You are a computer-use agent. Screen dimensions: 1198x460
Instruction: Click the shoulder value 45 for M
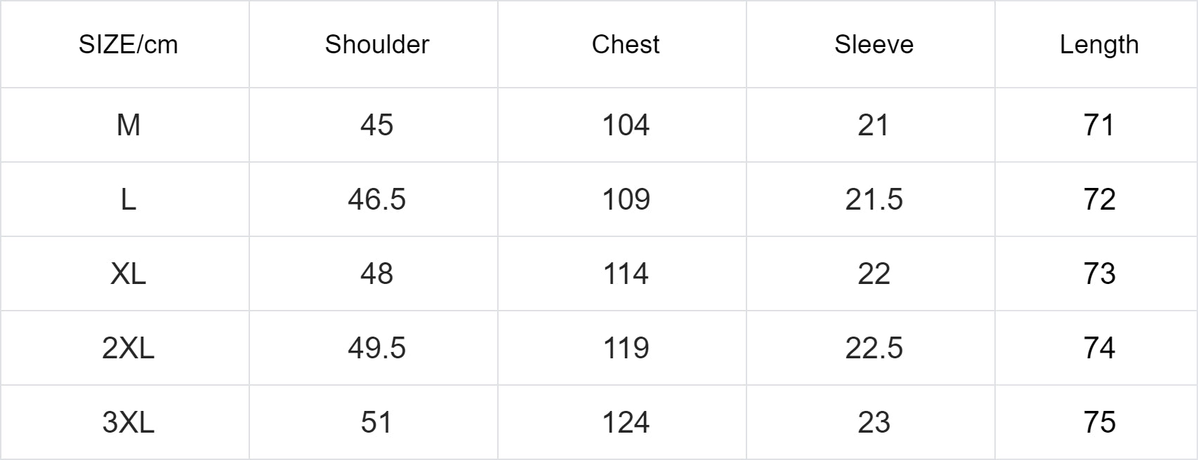[x=376, y=126]
